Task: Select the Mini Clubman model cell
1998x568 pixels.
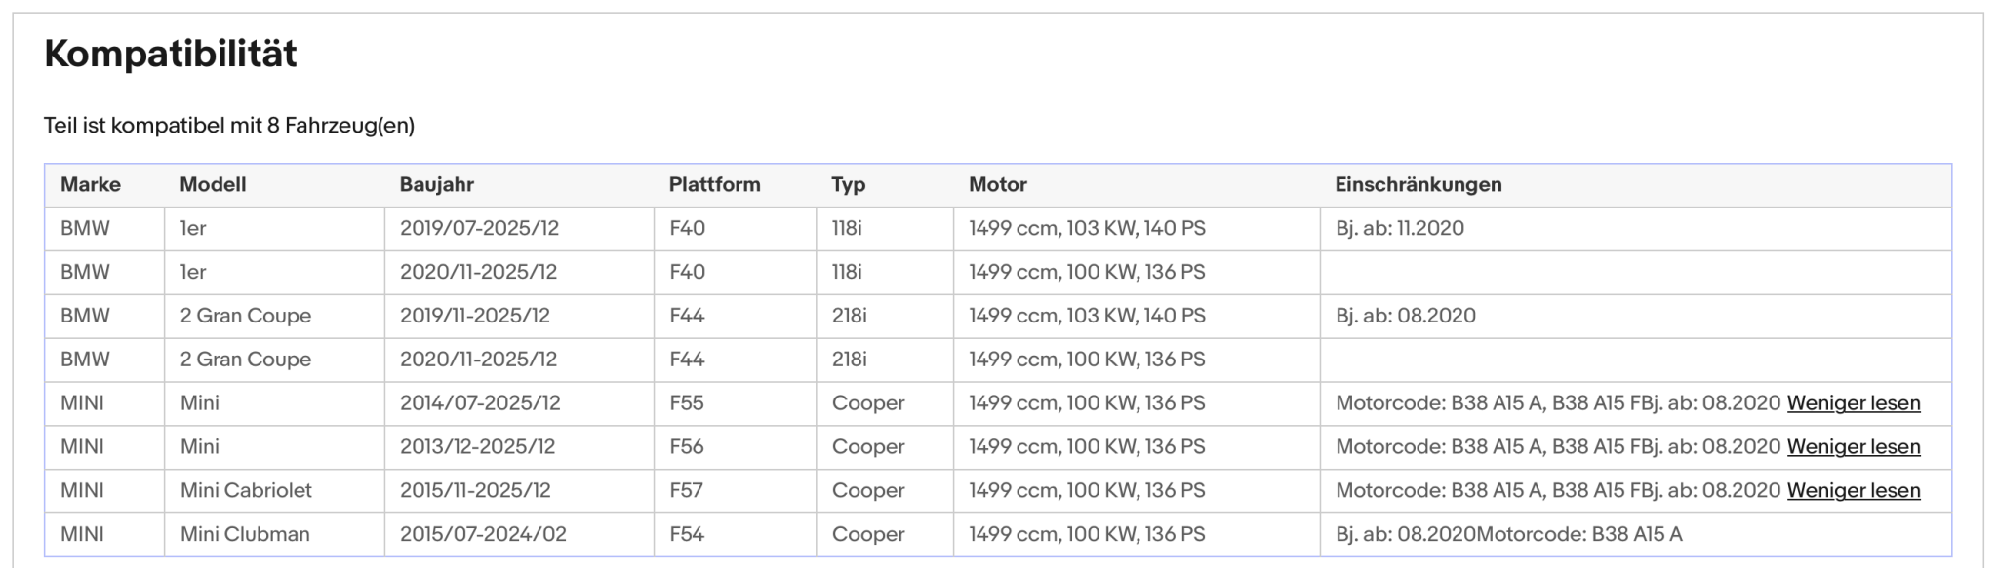Action: pos(274,535)
